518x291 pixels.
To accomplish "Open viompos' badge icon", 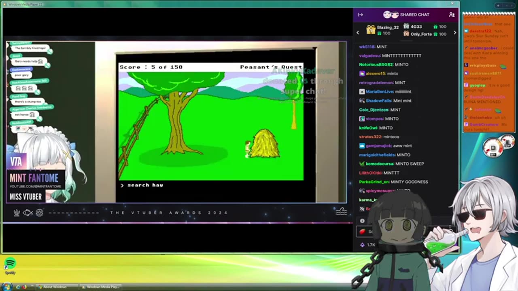I will (362, 119).
